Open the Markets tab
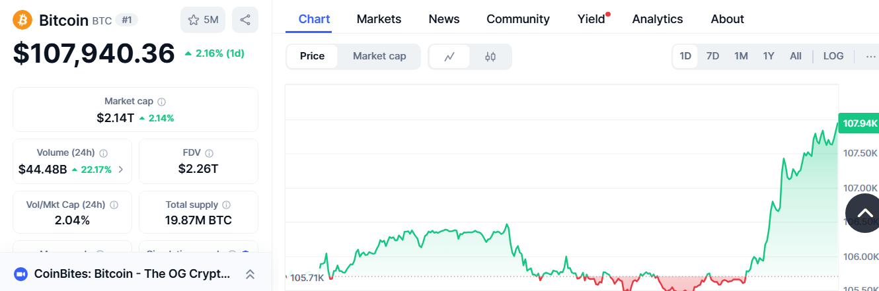The width and height of the screenshot is (879, 291). pos(379,19)
